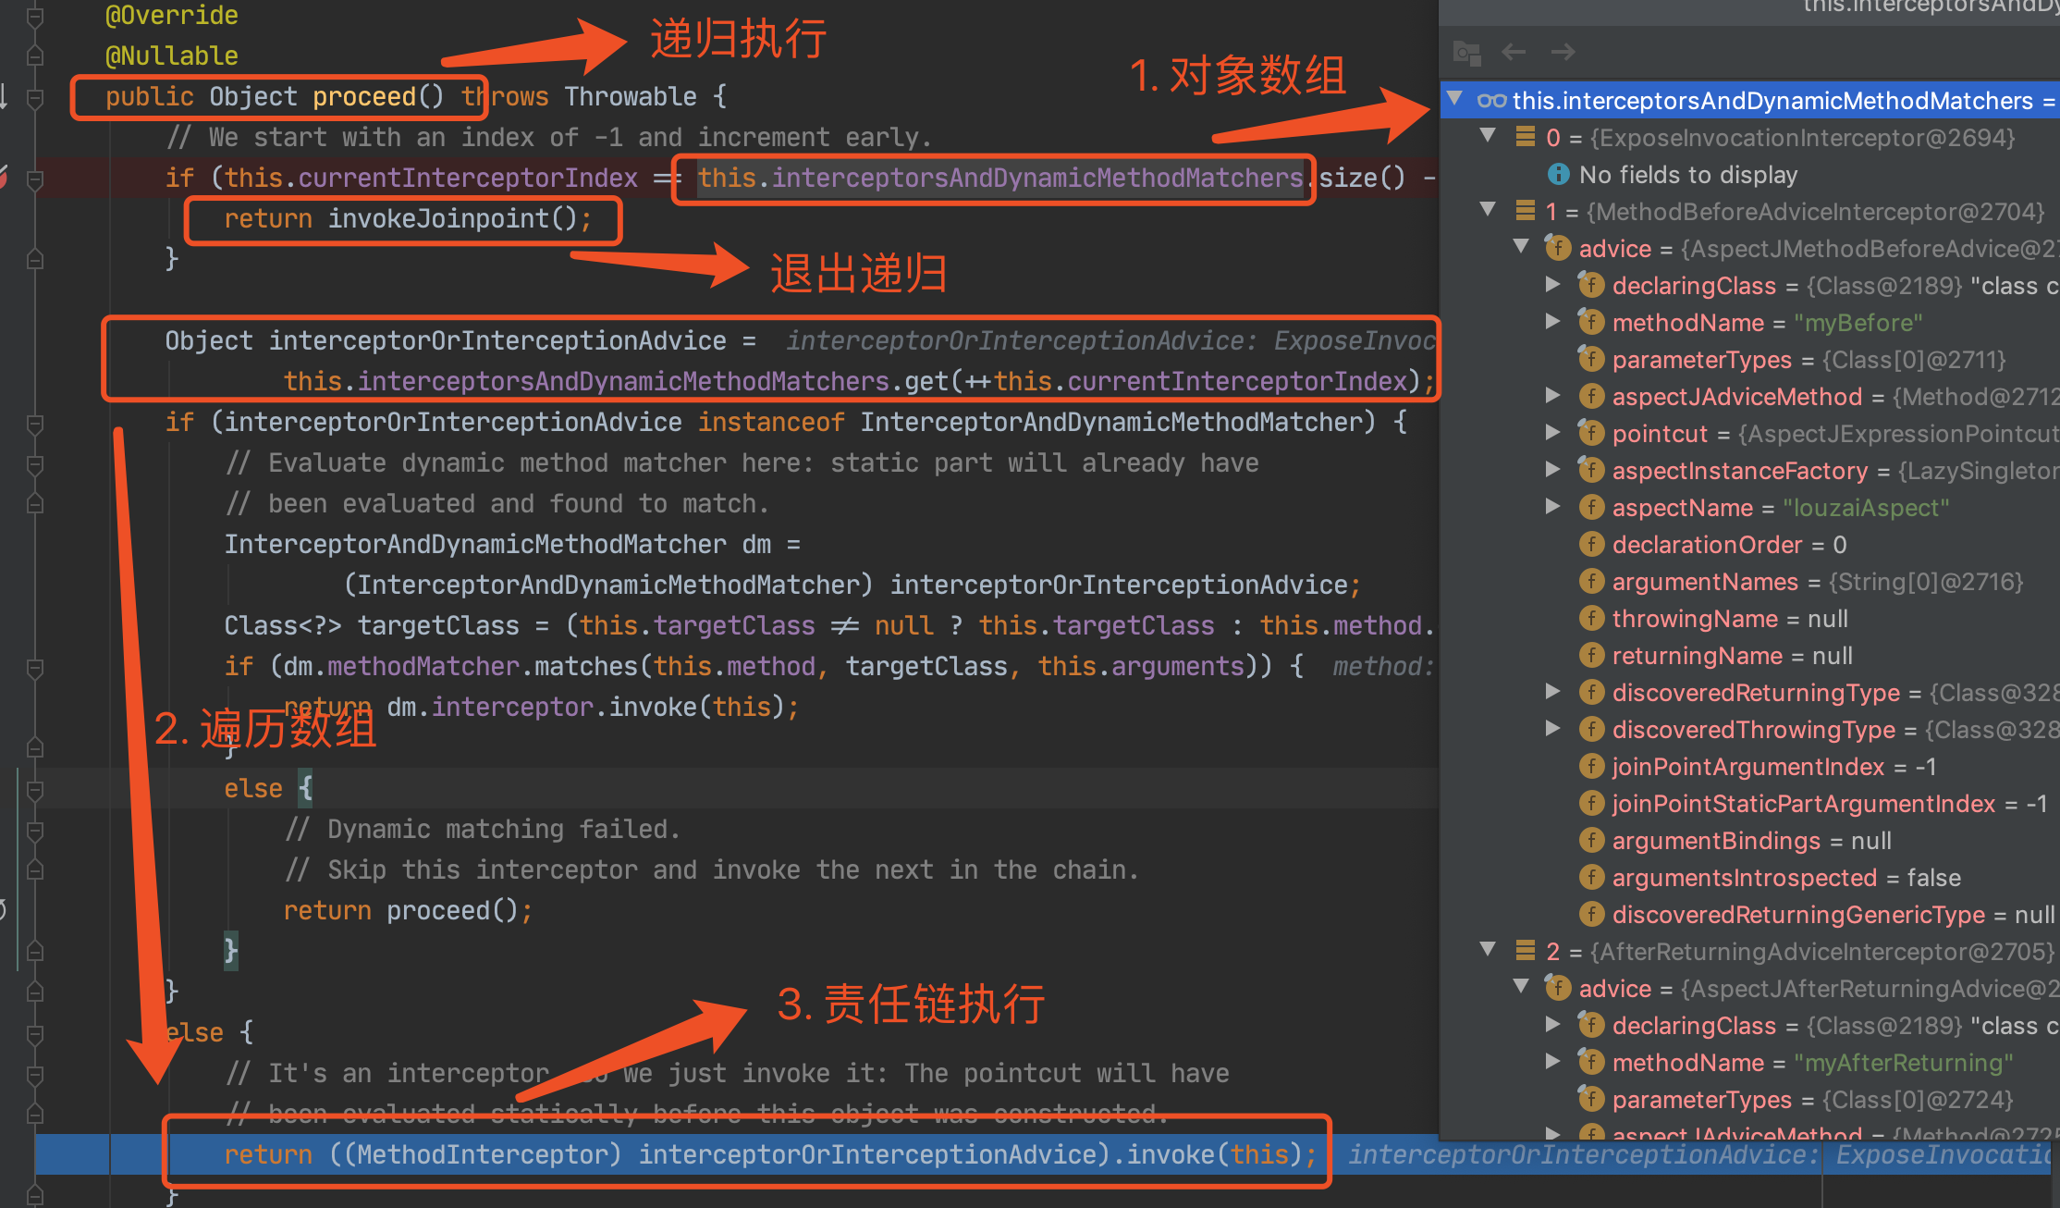Expand the aspectInstanceFactory node

[x=1553, y=469]
